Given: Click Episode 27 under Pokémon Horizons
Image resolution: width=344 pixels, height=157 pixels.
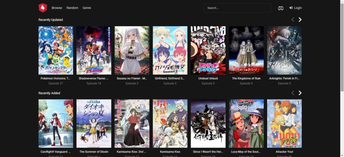Looking at the screenshot, I should click(x=56, y=83).
